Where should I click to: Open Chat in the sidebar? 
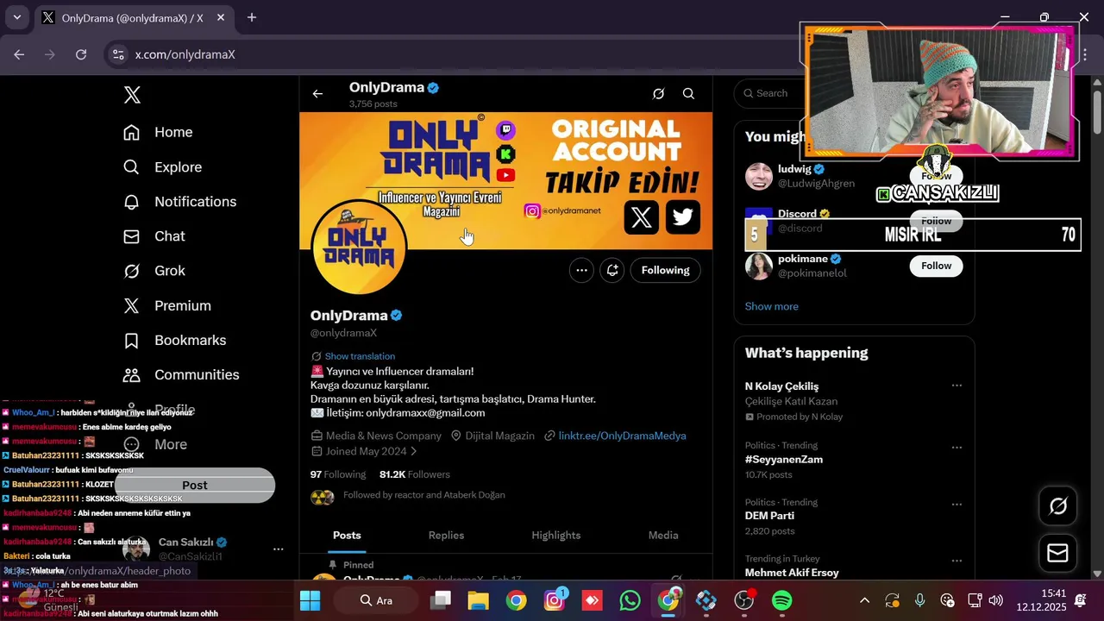(154, 236)
